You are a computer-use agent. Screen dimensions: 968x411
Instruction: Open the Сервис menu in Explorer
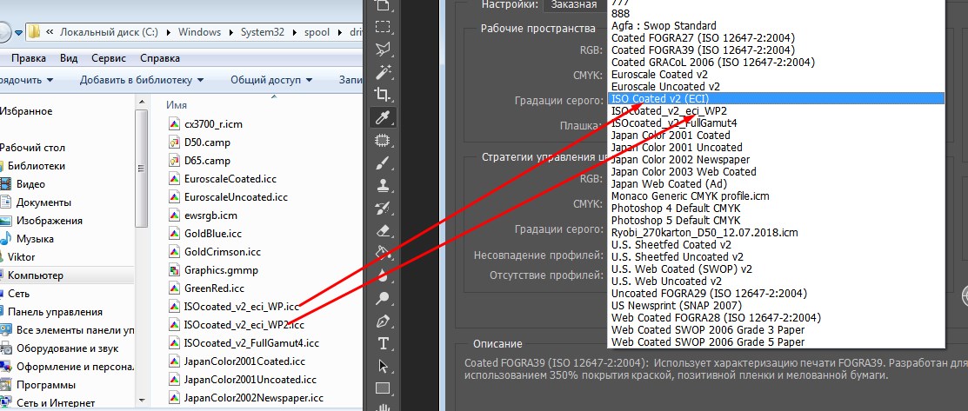[109, 58]
